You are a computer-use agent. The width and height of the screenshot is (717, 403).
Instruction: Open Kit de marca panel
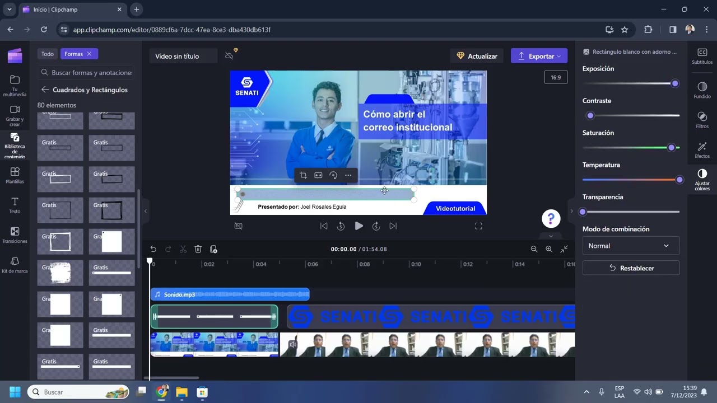(15, 265)
